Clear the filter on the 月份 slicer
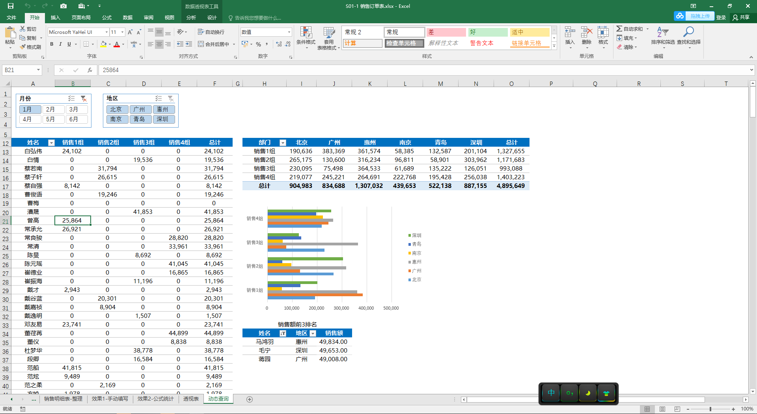This screenshot has width=757, height=414. [84, 98]
